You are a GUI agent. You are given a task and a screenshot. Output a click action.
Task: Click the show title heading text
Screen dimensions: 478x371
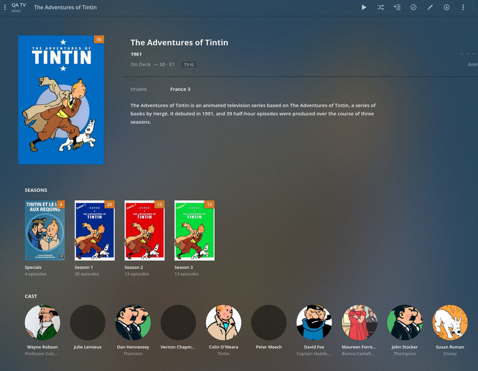pos(179,42)
